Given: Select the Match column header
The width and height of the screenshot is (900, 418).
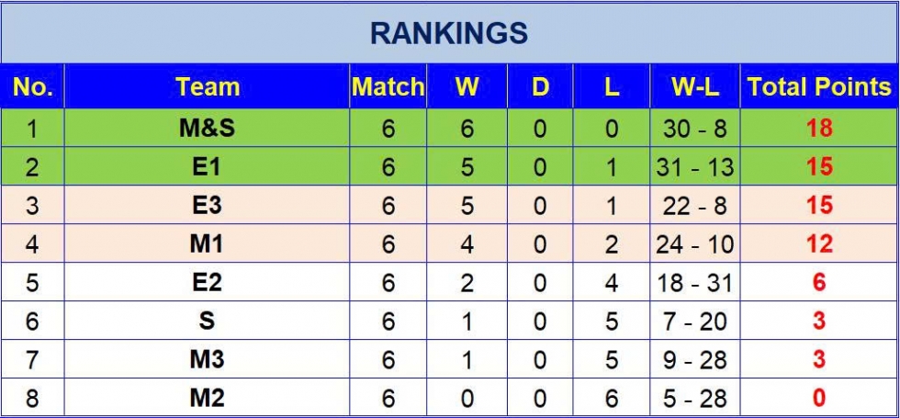Looking at the screenshot, I should (388, 87).
